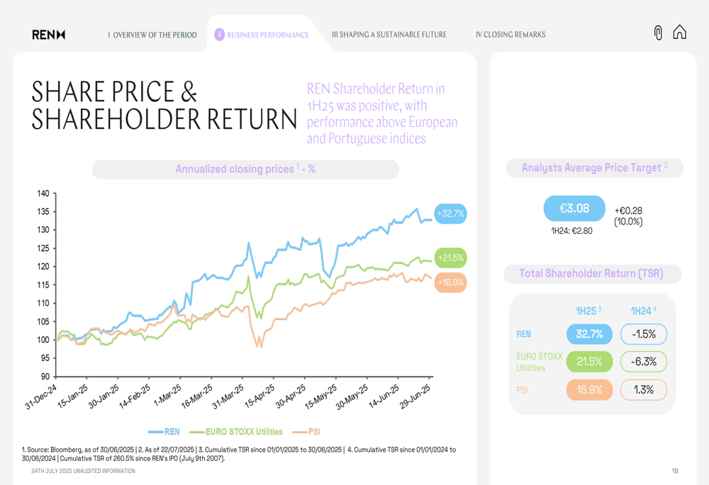The height and width of the screenshot is (485, 709).
Task: Click the REN Shareholder Return subtitle paragraph
Action: pos(382,113)
